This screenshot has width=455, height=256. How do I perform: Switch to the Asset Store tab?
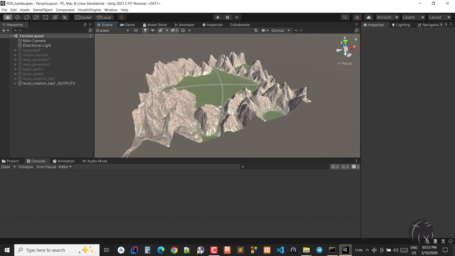(x=155, y=25)
